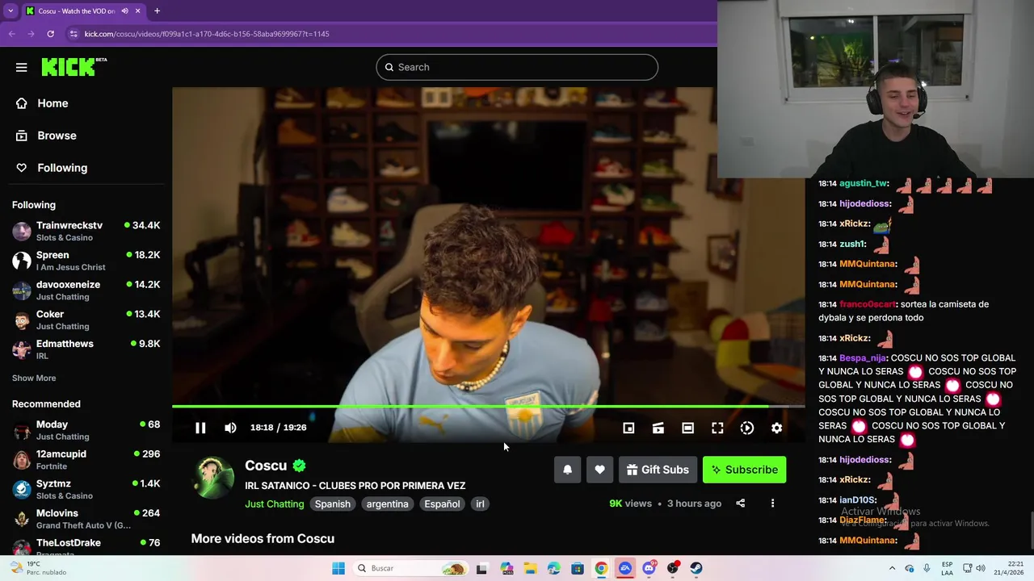Switch the video to fullscreen
The width and height of the screenshot is (1034, 581).
[x=717, y=428]
